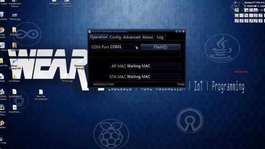Click the NODEMCU TEAM status text
The width and height of the screenshot is (265, 149).
pos(104,84)
